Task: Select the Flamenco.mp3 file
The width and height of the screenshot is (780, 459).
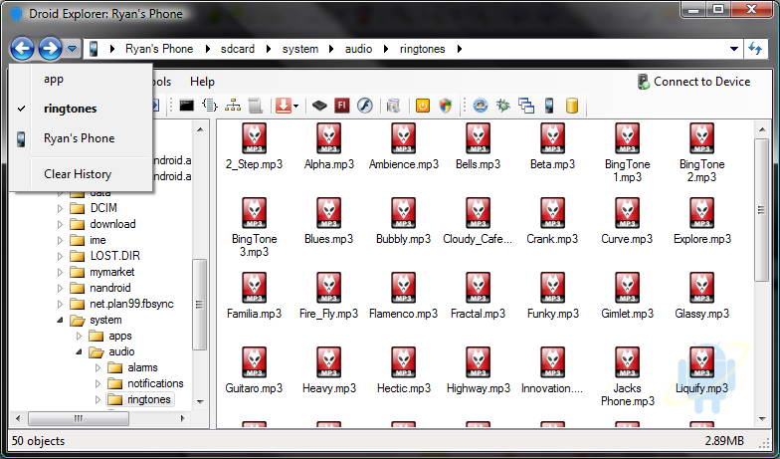Action: 404,297
